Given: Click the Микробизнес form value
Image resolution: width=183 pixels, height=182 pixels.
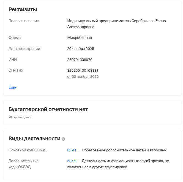Looking at the screenshot, I should 80,38.
